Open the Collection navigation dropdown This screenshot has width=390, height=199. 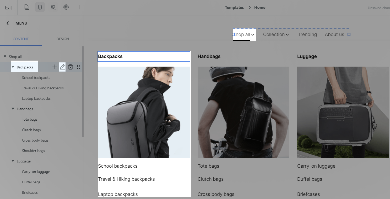point(276,34)
